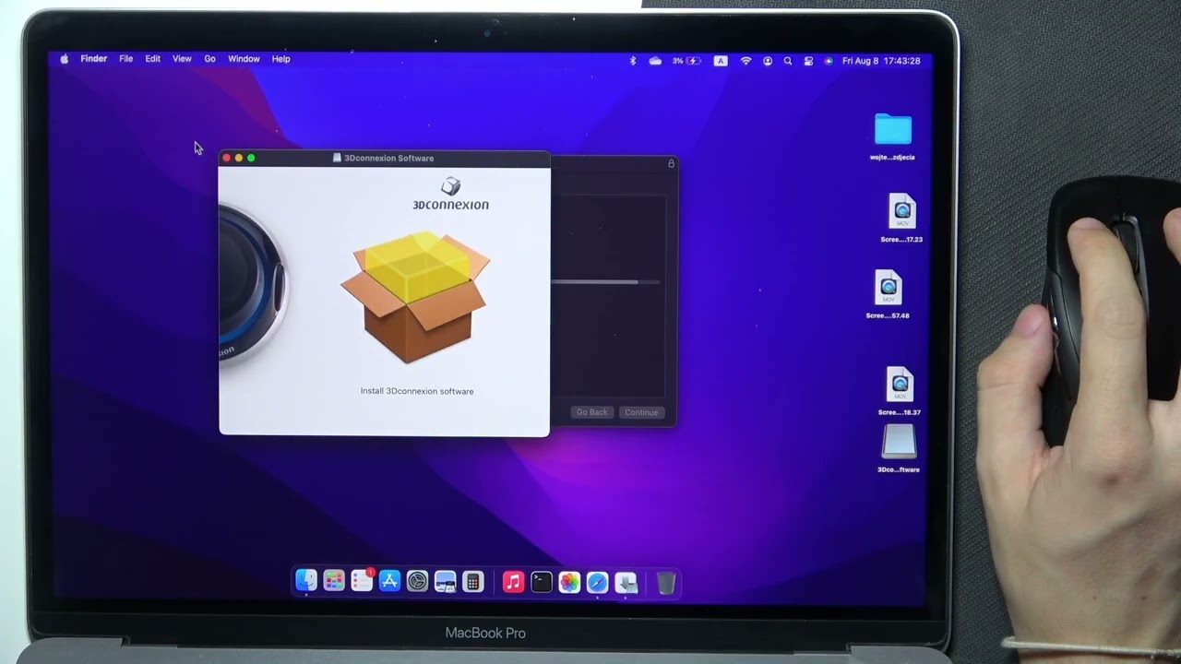Open the Finder menu in menu bar
The width and height of the screenshot is (1181, 664).
tap(93, 59)
